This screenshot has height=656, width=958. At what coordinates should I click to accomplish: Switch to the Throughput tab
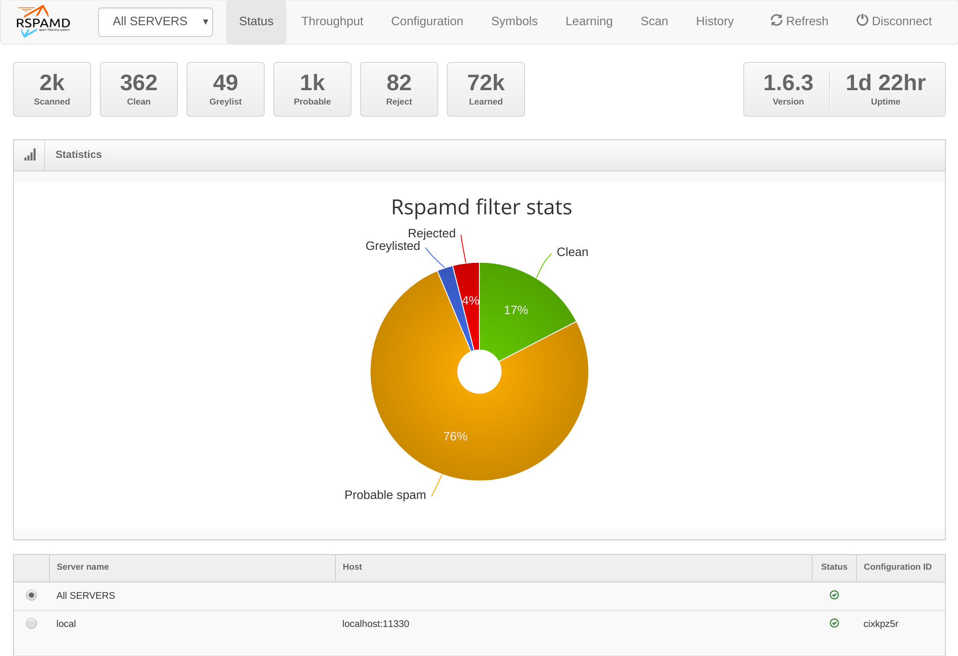click(x=332, y=21)
